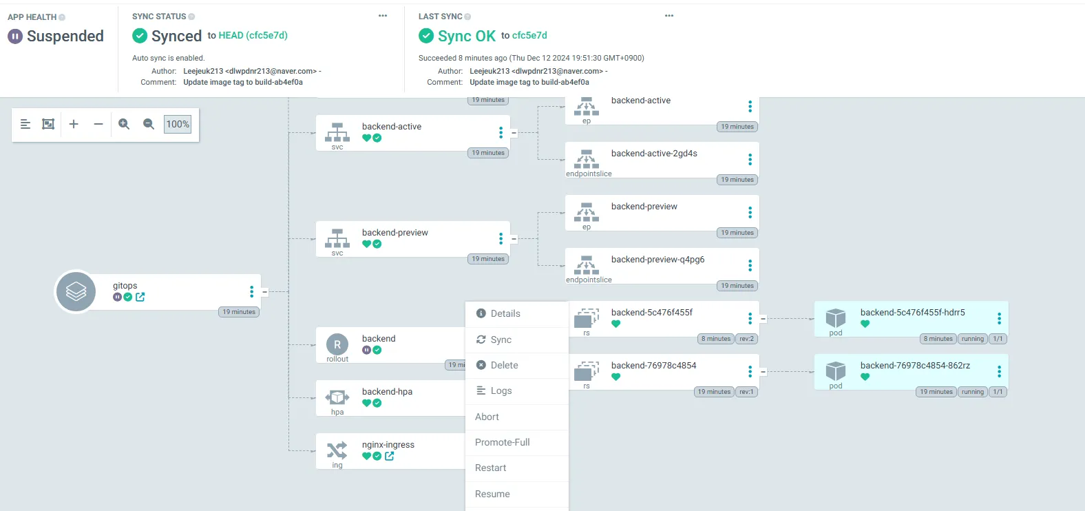This screenshot has height=511, width=1085.
Task: Click the backend-5c476f455f replicaset icon
Action: coord(587,318)
